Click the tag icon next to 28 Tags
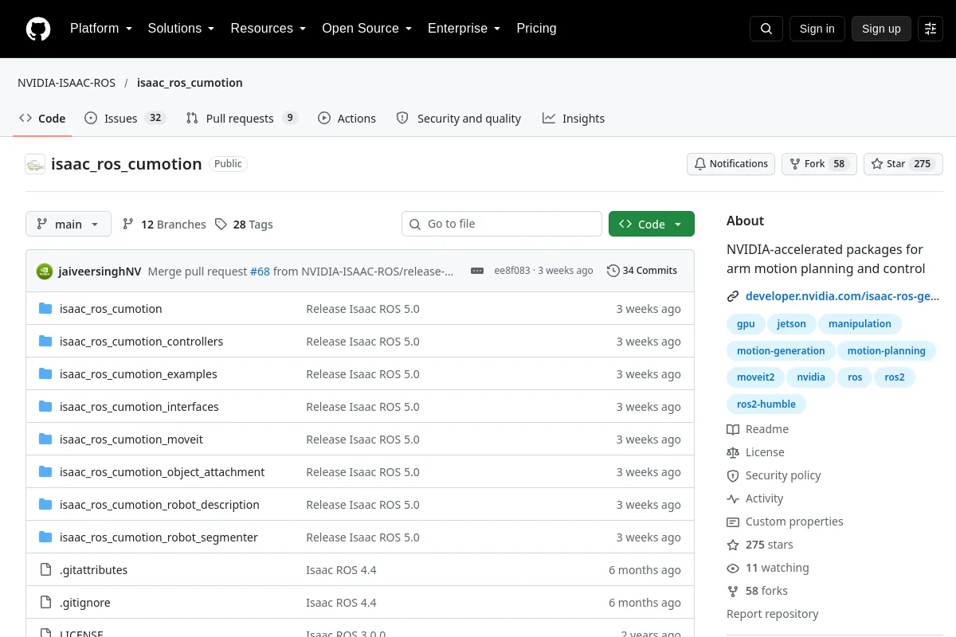956x637 pixels. 221,225
